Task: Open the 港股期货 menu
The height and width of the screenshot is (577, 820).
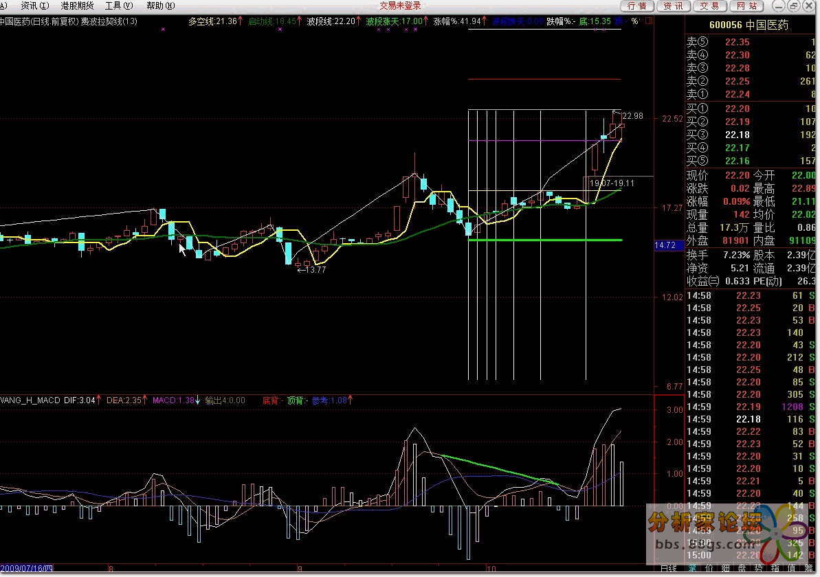Action: tap(77, 5)
